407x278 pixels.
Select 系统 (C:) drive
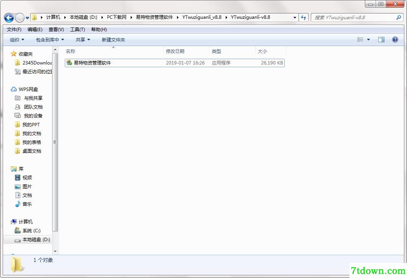[31, 231]
